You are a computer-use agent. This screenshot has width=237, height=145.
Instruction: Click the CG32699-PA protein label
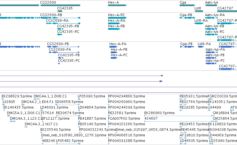pos(60,50)
